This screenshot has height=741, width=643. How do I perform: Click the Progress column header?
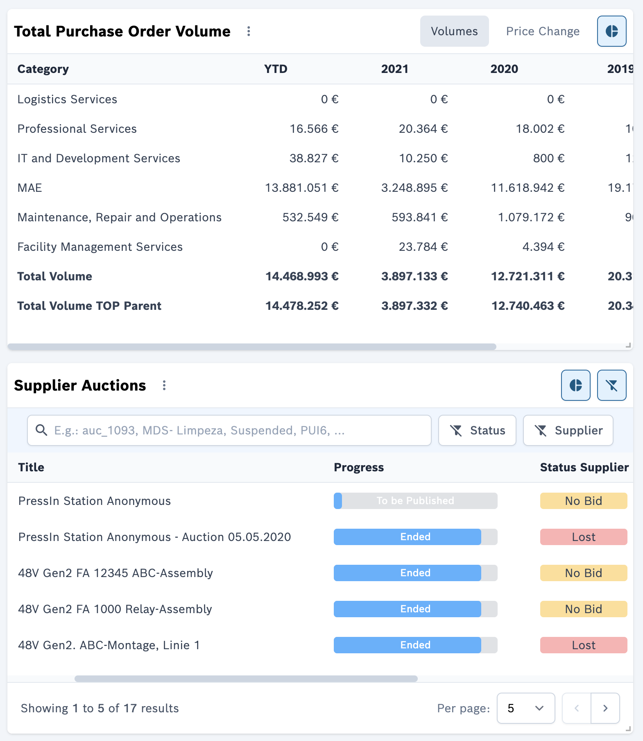359,467
